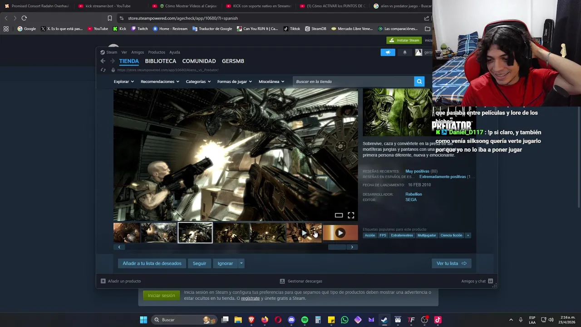Show hidden system tray icons
Viewport: 581px width, 327px height.
tap(511, 320)
